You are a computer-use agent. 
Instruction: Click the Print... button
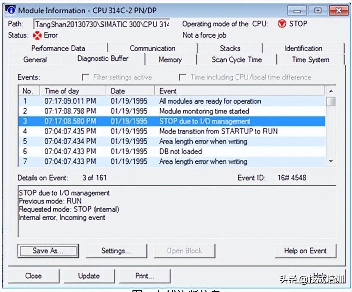[x=145, y=276]
